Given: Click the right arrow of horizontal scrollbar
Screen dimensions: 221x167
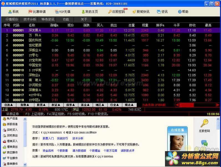Looking at the screenshot, I should click(218, 105).
